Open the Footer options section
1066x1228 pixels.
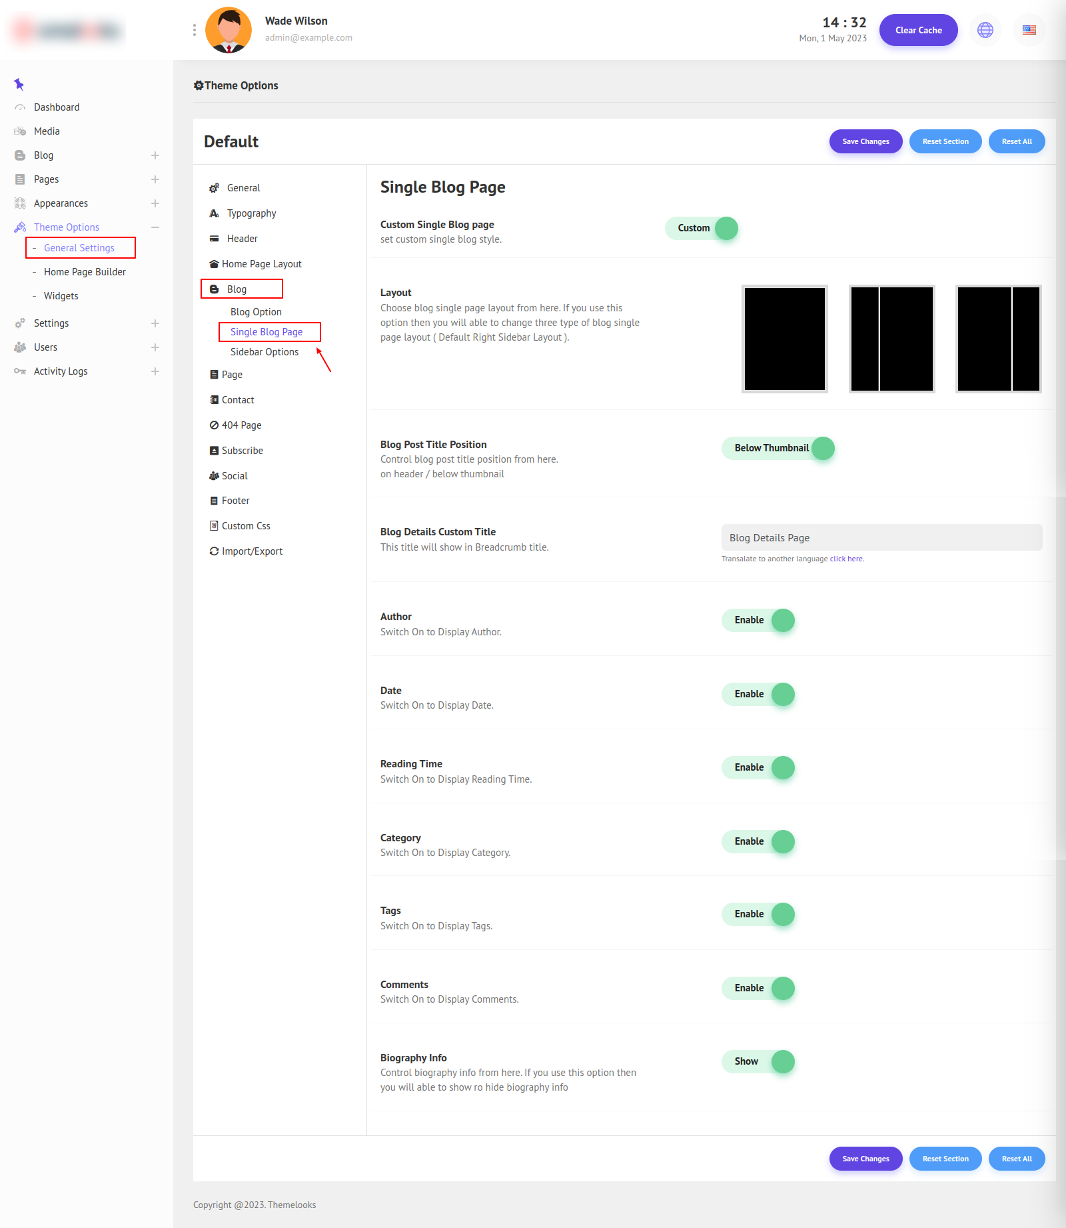tap(235, 501)
